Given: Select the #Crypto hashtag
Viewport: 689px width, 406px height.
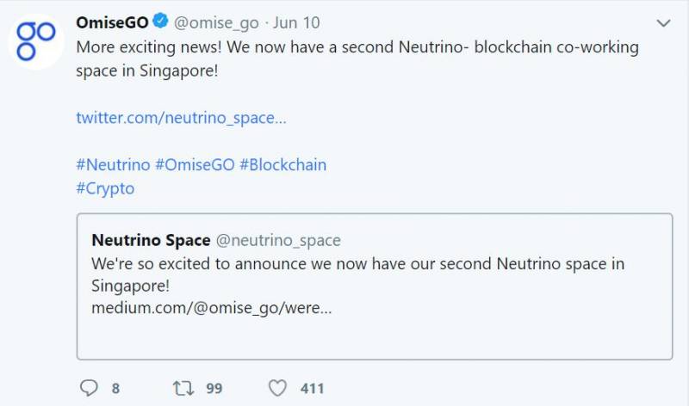Looking at the screenshot, I should [105, 188].
